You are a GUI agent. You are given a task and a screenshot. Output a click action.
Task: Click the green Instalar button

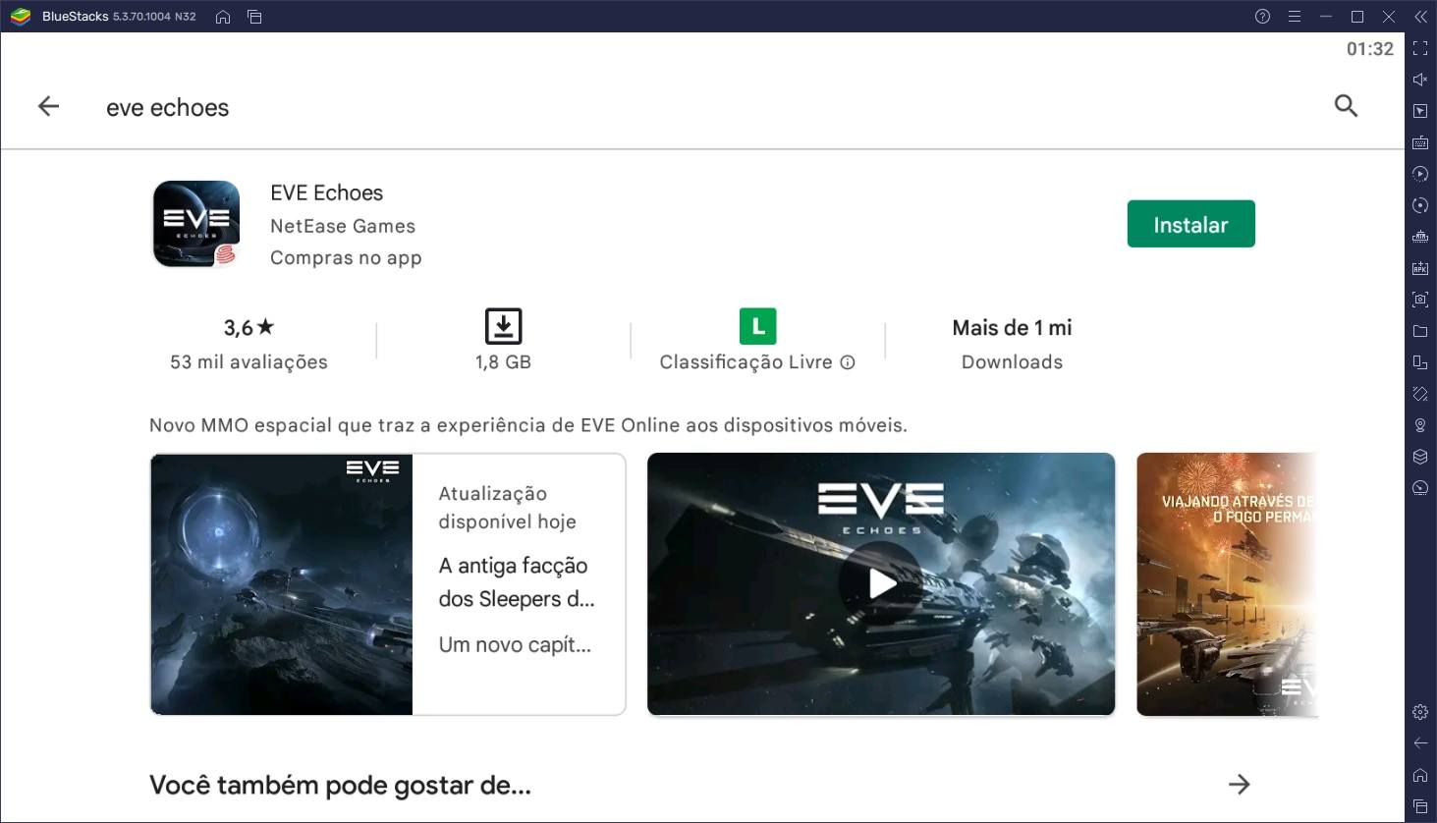pos(1190,224)
